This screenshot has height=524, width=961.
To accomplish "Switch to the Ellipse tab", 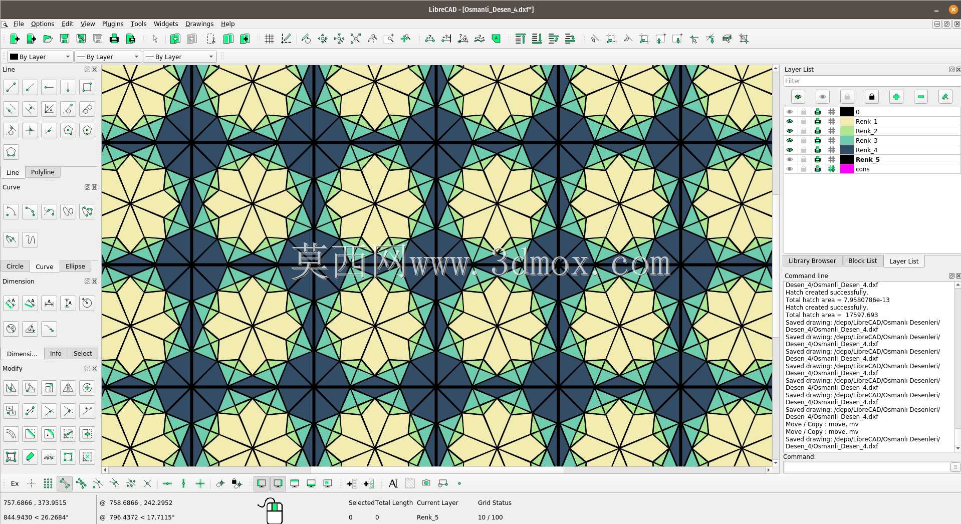I will click(75, 266).
